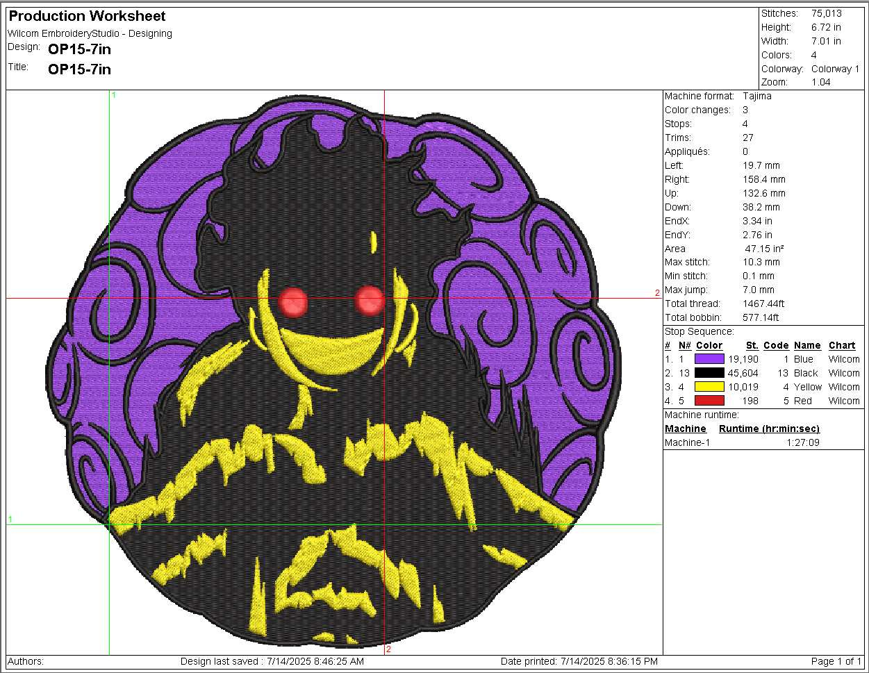The height and width of the screenshot is (673, 869).
Task: Click the Design name "OP15-7in"
Action: (80, 49)
